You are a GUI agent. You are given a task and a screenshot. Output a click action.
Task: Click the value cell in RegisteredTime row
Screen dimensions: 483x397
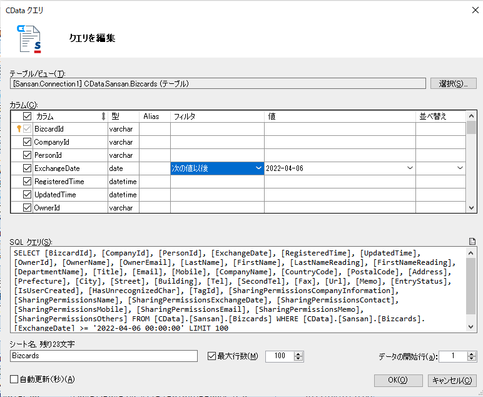(340, 182)
